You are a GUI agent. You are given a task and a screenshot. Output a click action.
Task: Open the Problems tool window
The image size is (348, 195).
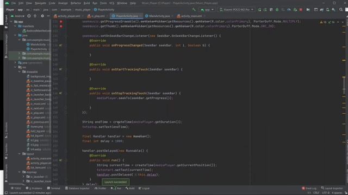(x=34, y=188)
